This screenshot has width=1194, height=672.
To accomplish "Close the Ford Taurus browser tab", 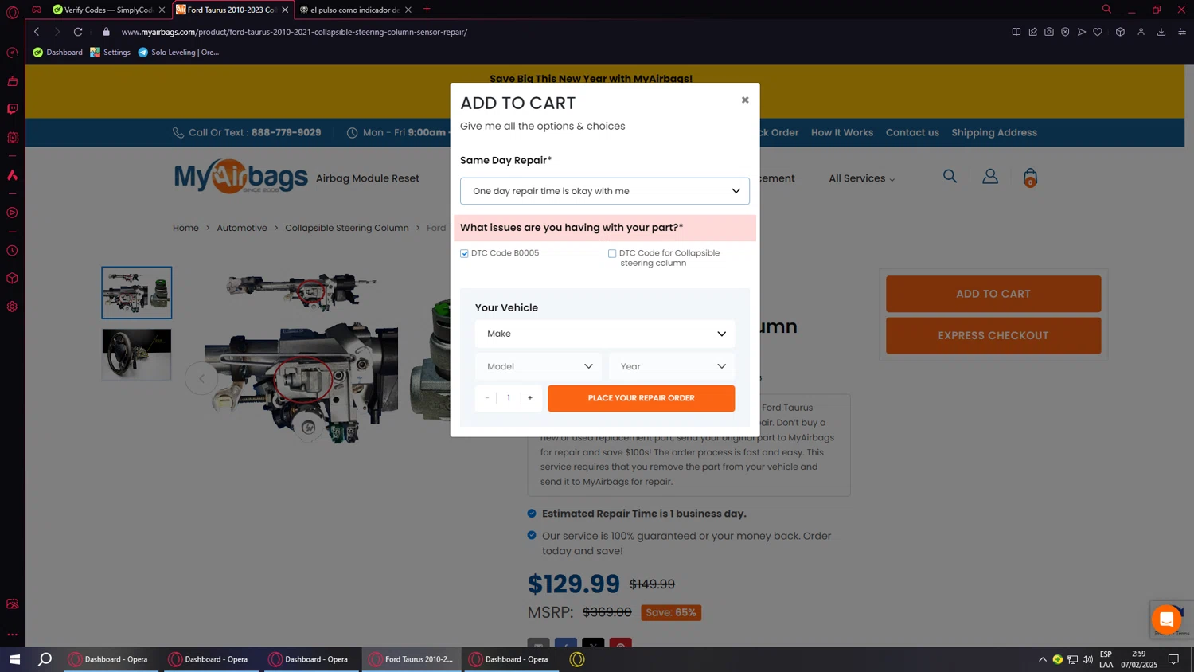I will click(285, 10).
